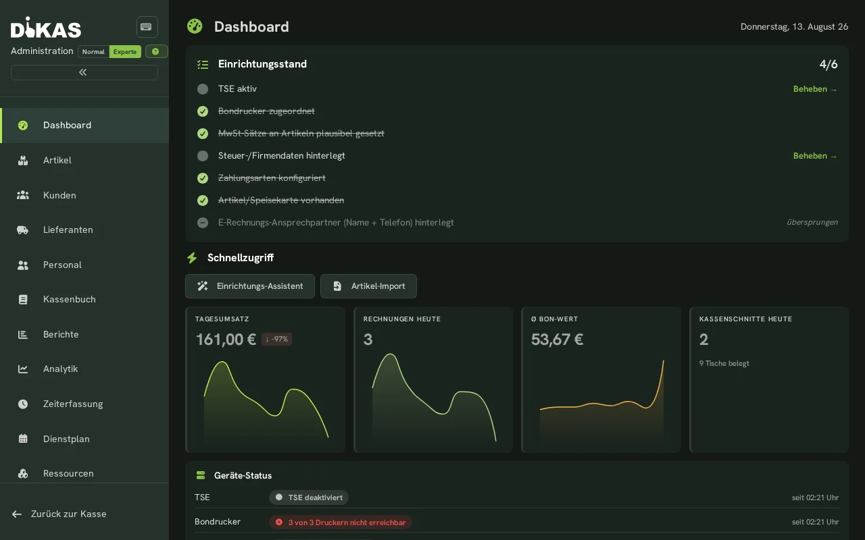Collapse the sidebar with the double chevron
The image size is (865, 540).
[84, 72]
